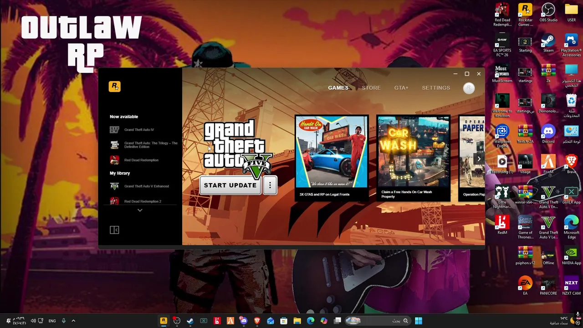
Task: Switch the ENG input language indicator
Action: (x=52, y=321)
